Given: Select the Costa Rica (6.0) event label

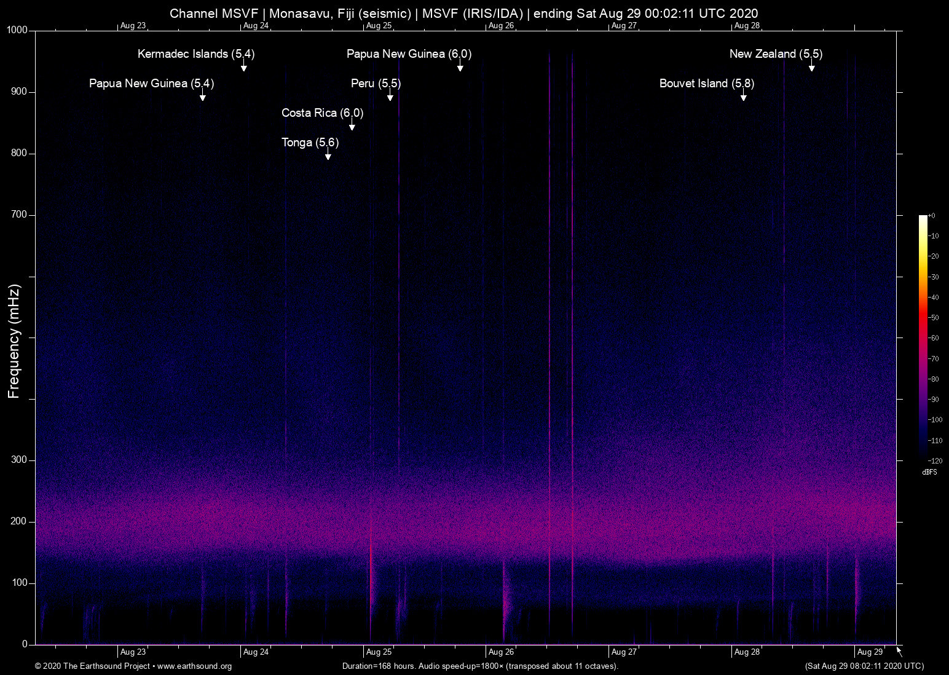Looking at the screenshot, I should tap(321, 113).
